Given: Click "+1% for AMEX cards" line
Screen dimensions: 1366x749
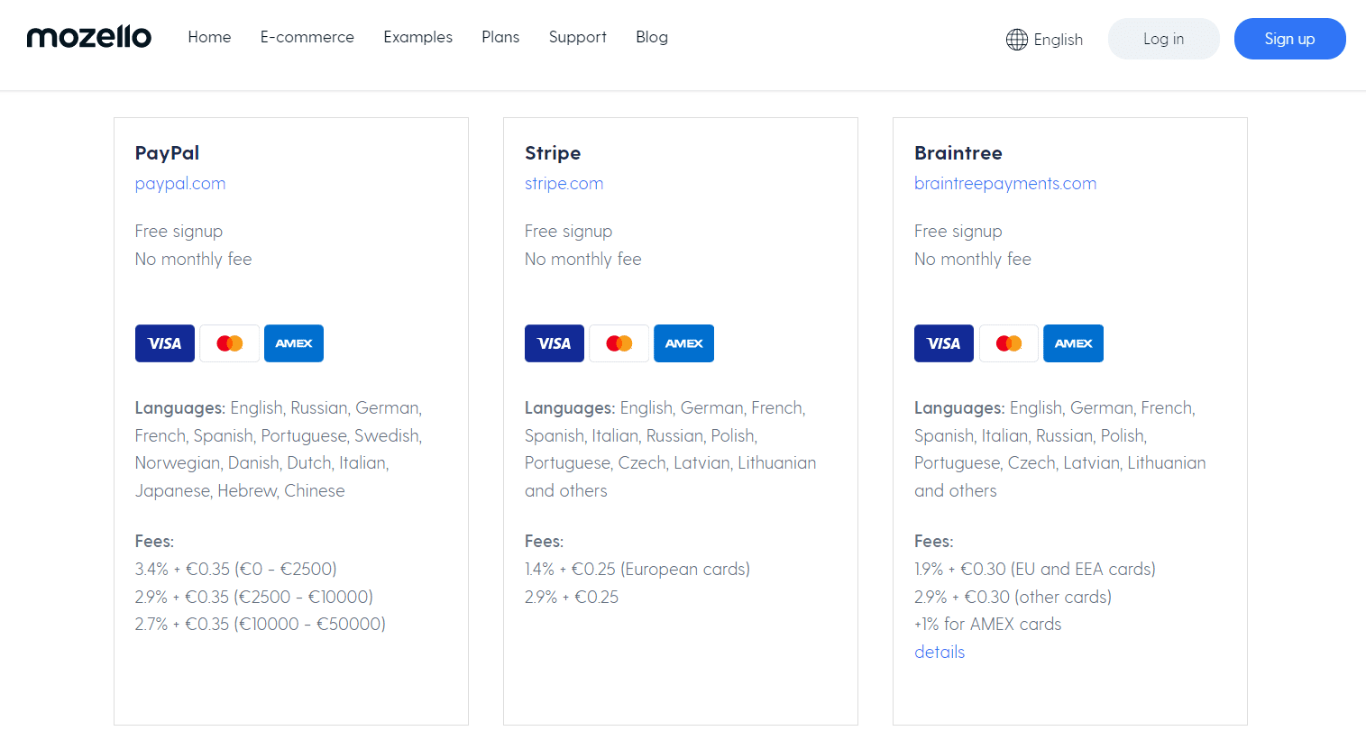Looking at the screenshot, I should [x=988, y=624].
